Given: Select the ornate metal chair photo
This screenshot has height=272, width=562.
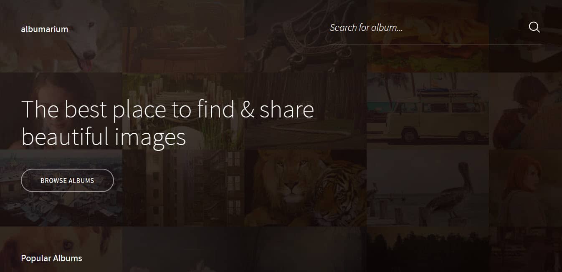Looking at the screenshot, I should point(306,36).
